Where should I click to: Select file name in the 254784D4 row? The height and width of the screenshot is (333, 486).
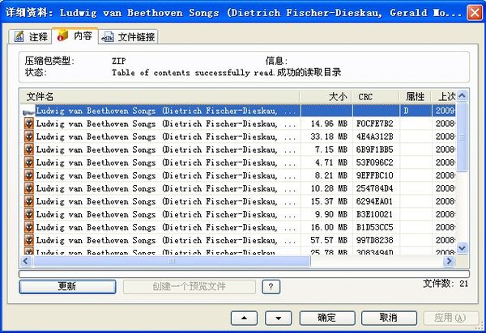(166, 189)
